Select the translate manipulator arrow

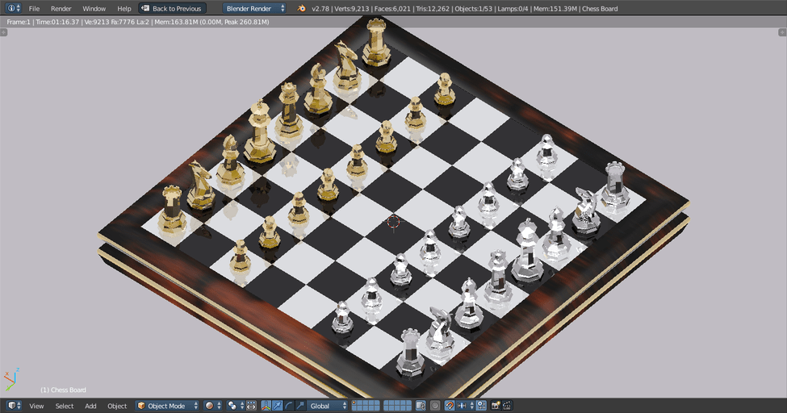click(x=278, y=406)
